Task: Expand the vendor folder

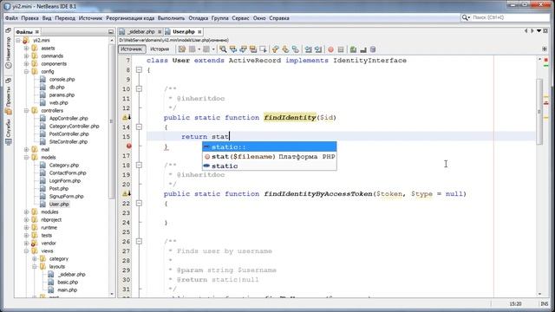Action: 27,243
